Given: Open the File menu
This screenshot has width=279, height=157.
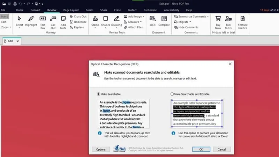Looking at the screenshot, I should [x=3, y=10].
